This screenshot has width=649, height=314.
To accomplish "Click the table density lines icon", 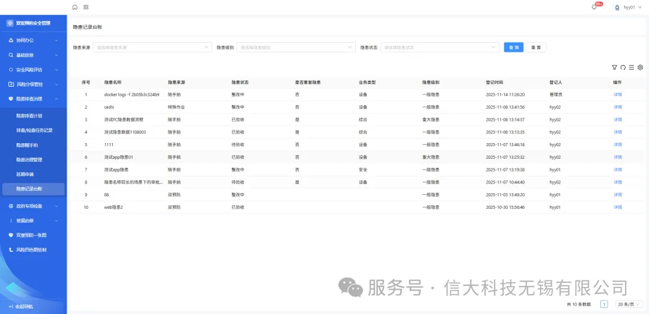I will pyautogui.click(x=632, y=67).
